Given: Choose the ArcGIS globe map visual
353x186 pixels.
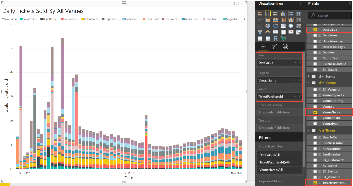Looking at the screenshot, I should pos(283,38).
